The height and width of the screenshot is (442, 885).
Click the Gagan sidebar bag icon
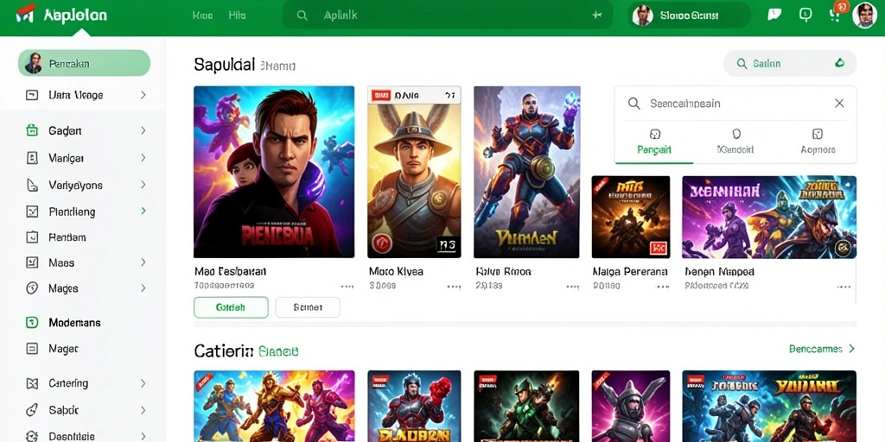click(32, 131)
